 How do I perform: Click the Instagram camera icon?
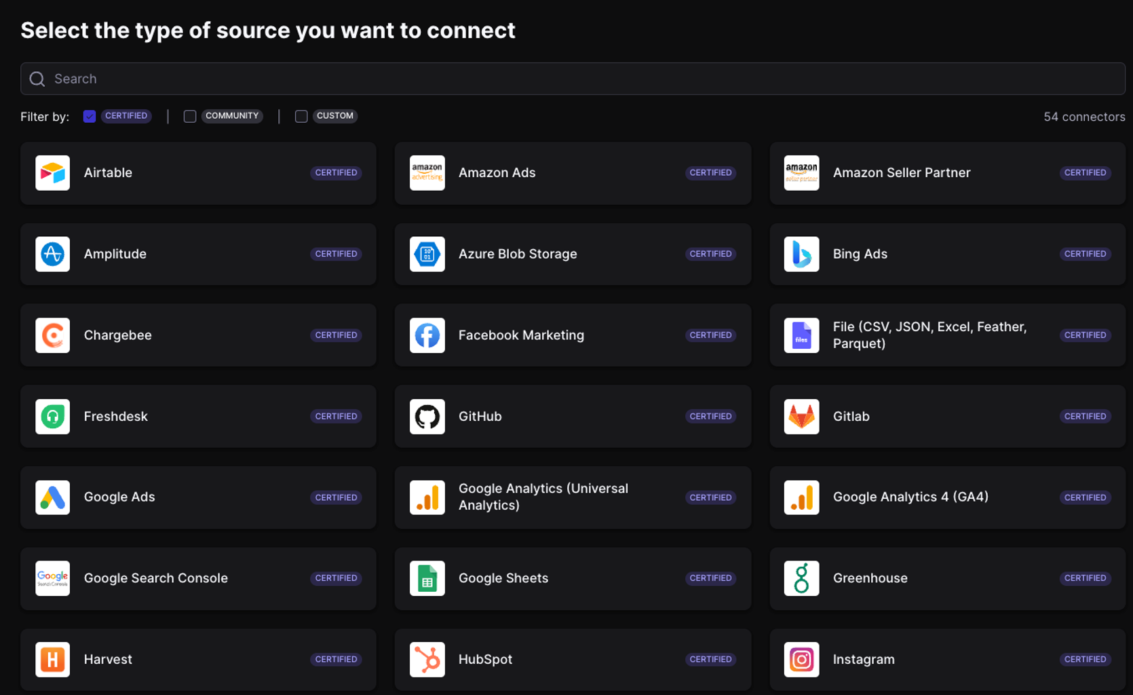tap(801, 659)
